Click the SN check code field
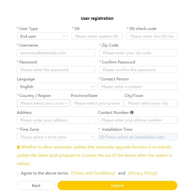Screen dimensions: 191x192 coord(152,36)
